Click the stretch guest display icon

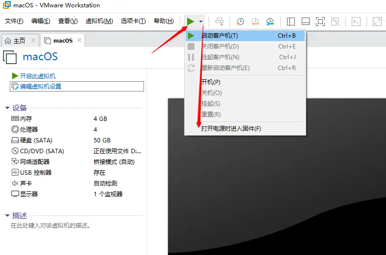tap(377, 22)
